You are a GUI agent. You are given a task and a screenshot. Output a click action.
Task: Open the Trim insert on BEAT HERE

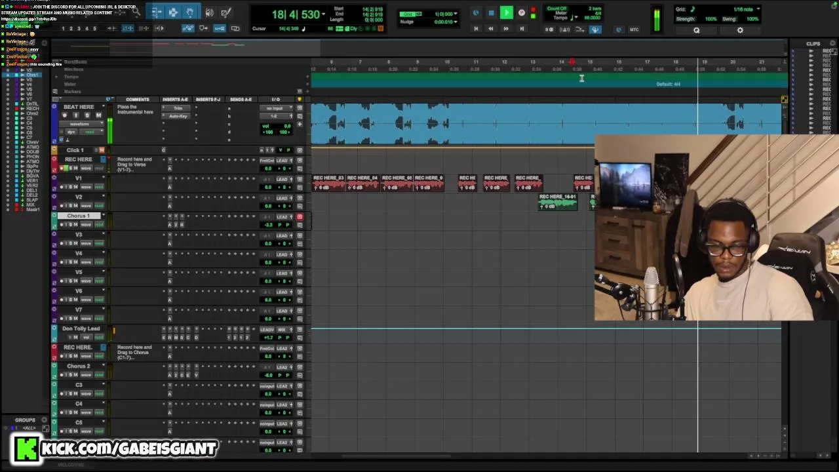tap(176, 108)
